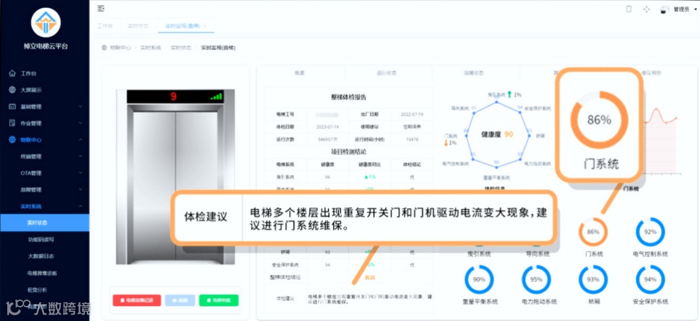Click the 导向系统 label on radar chart
The width and height of the screenshot is (700, 321).
(x=458, y=108)
